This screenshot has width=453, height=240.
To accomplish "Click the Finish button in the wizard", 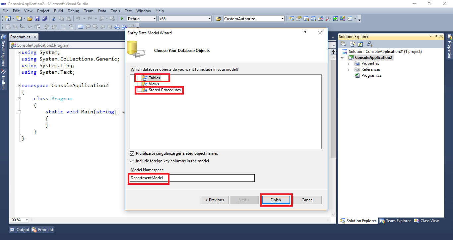I will (x=276, y=200).
